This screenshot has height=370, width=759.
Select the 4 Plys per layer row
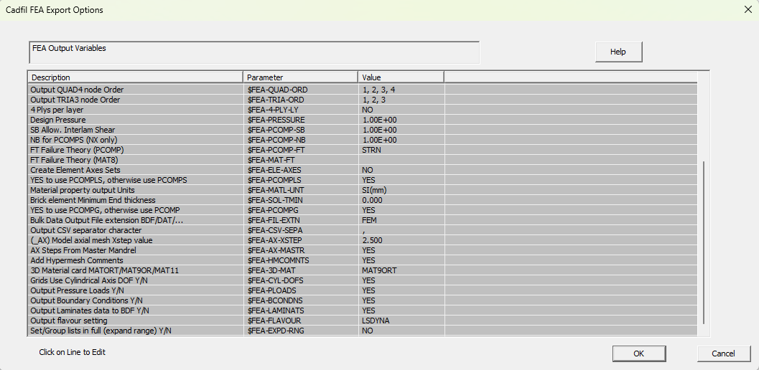tap(363, 110)
